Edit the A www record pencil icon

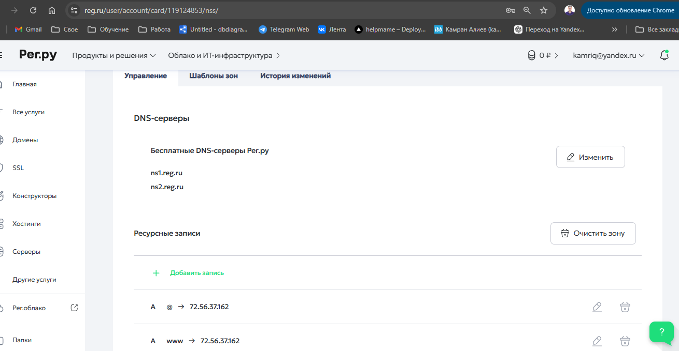pyautogui.click(x=597, y=341)
